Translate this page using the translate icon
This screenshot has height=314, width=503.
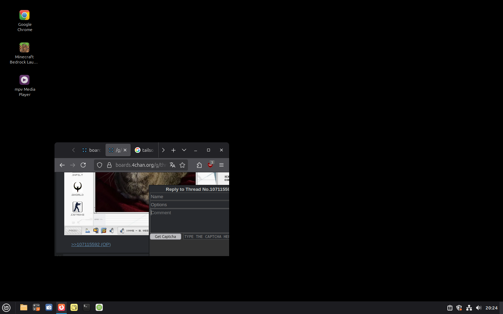(x=173, y=165)
